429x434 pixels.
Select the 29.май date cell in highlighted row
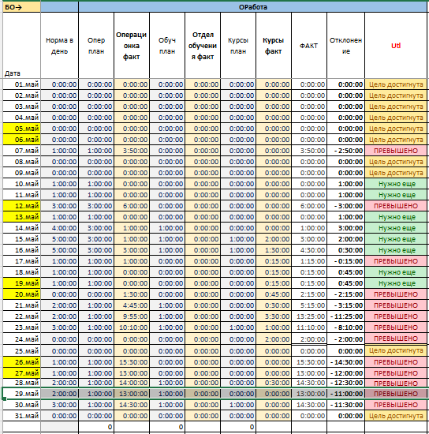coord(21,394)
